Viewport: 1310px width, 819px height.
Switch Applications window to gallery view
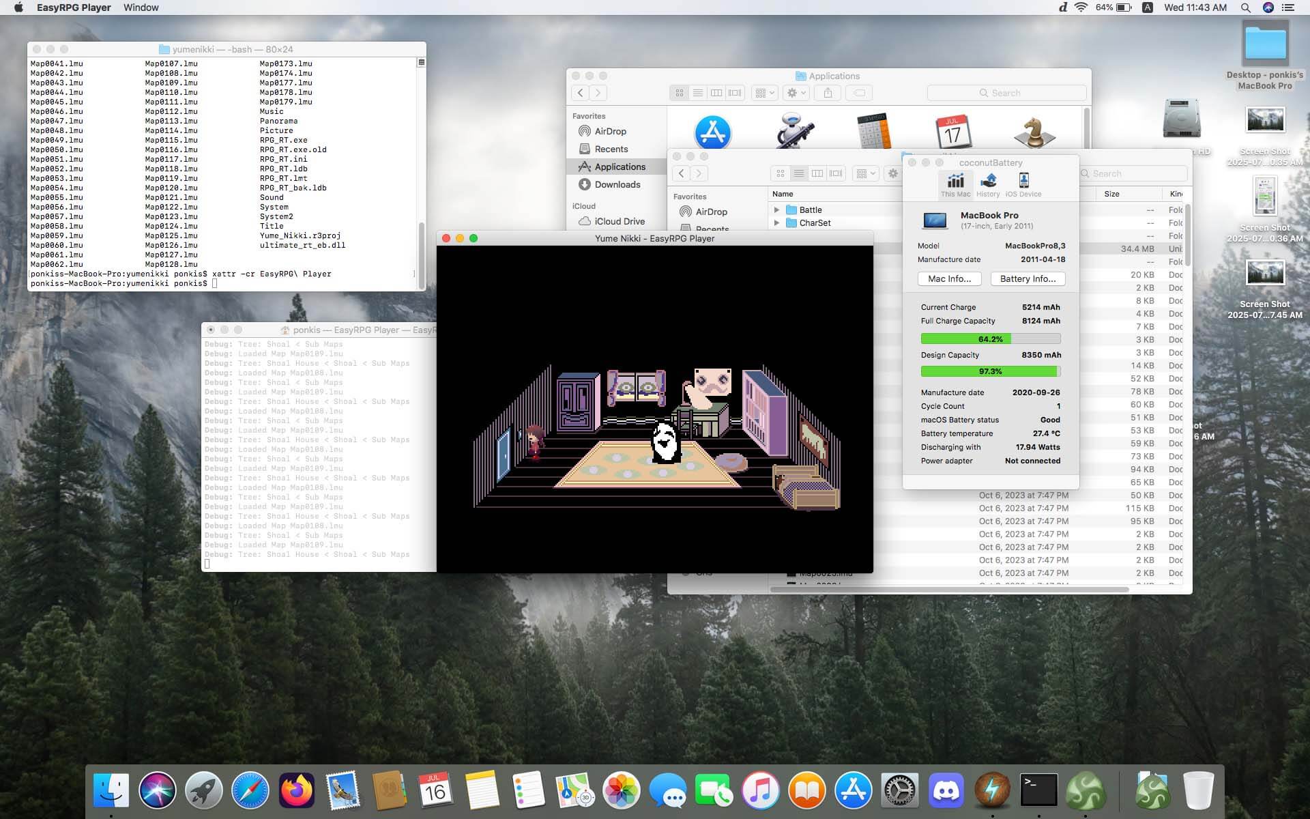pos(735,93)
